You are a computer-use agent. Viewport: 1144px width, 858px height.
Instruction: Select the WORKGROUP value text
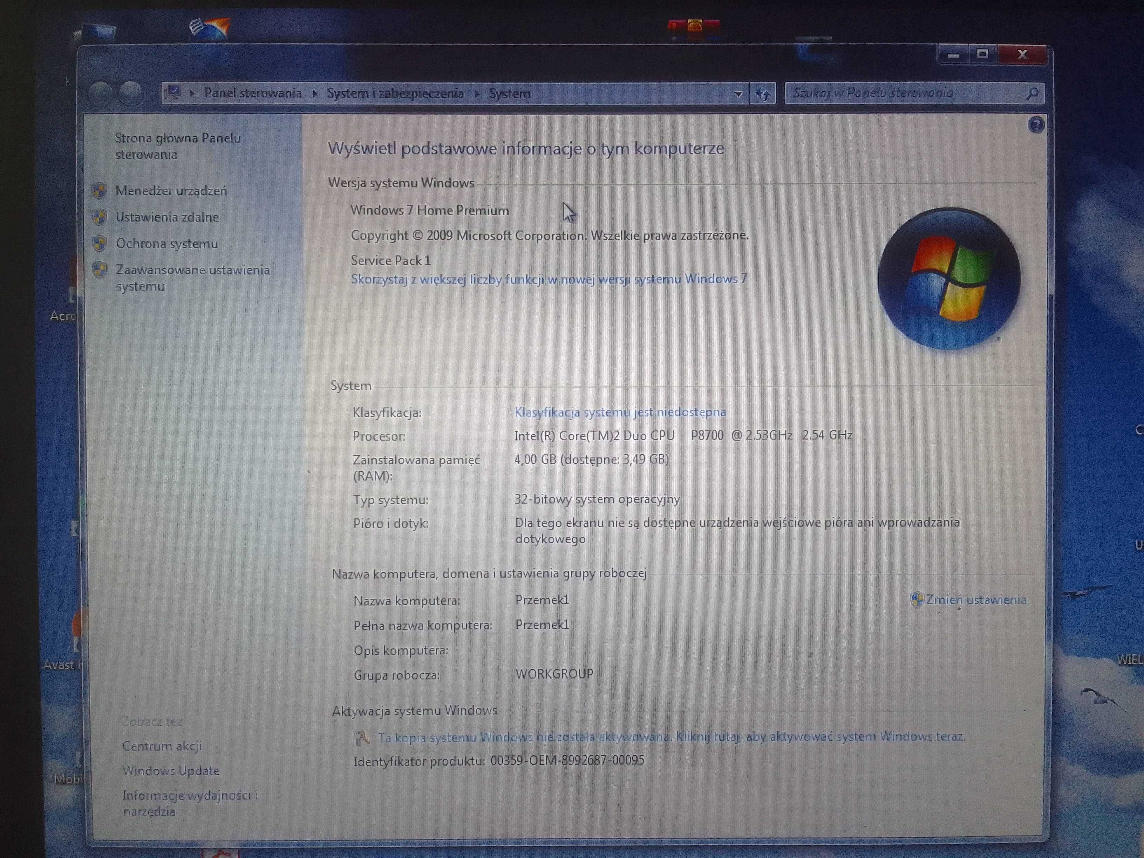tap(554, 674)
